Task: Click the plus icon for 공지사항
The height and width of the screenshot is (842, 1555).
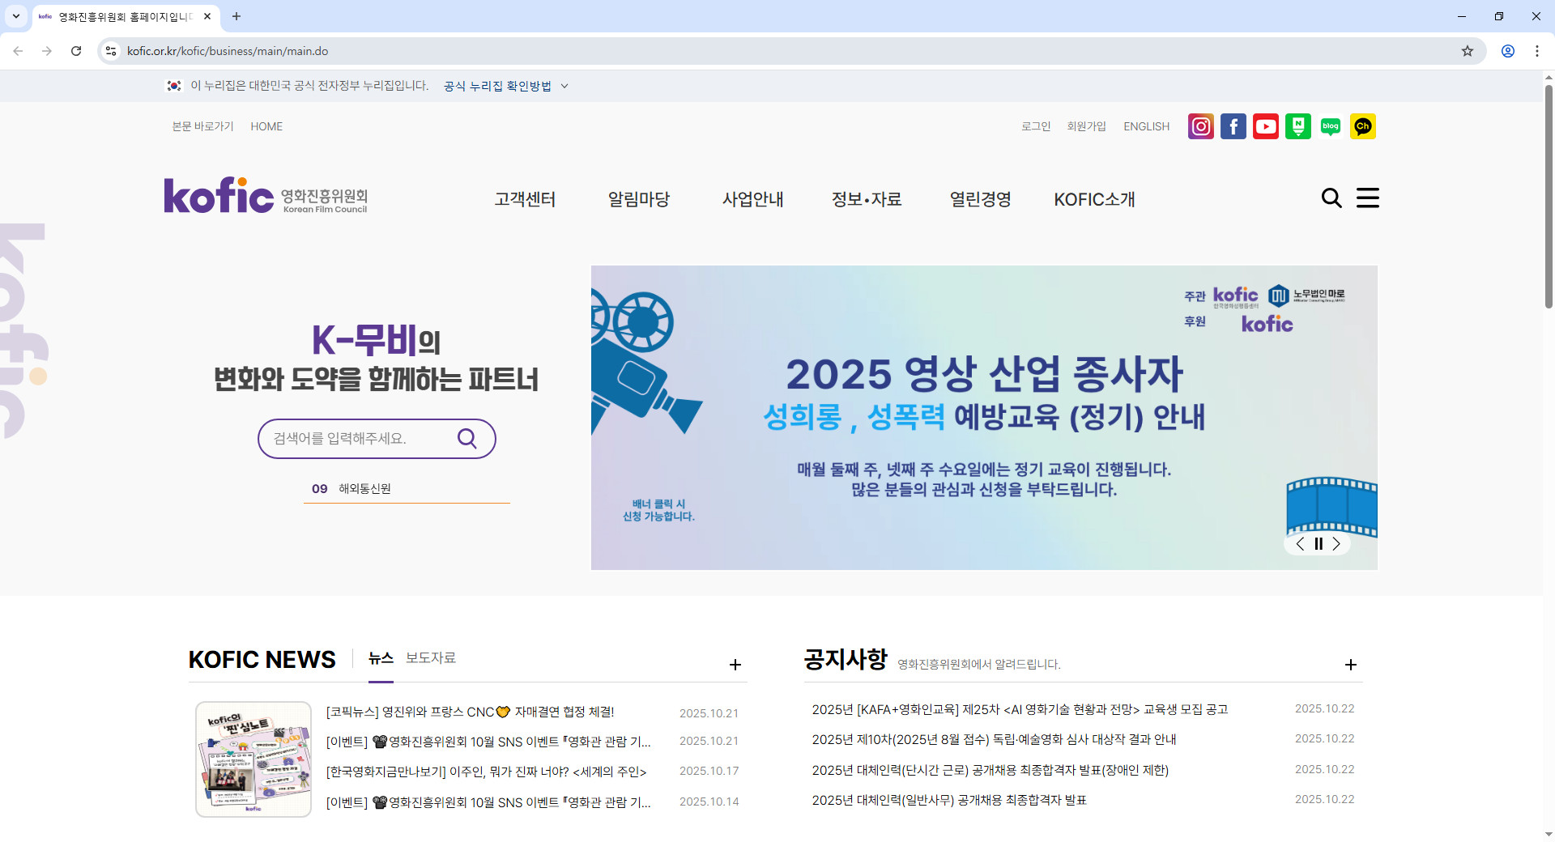Action: pyautogui.click(x=1350, y=665)
